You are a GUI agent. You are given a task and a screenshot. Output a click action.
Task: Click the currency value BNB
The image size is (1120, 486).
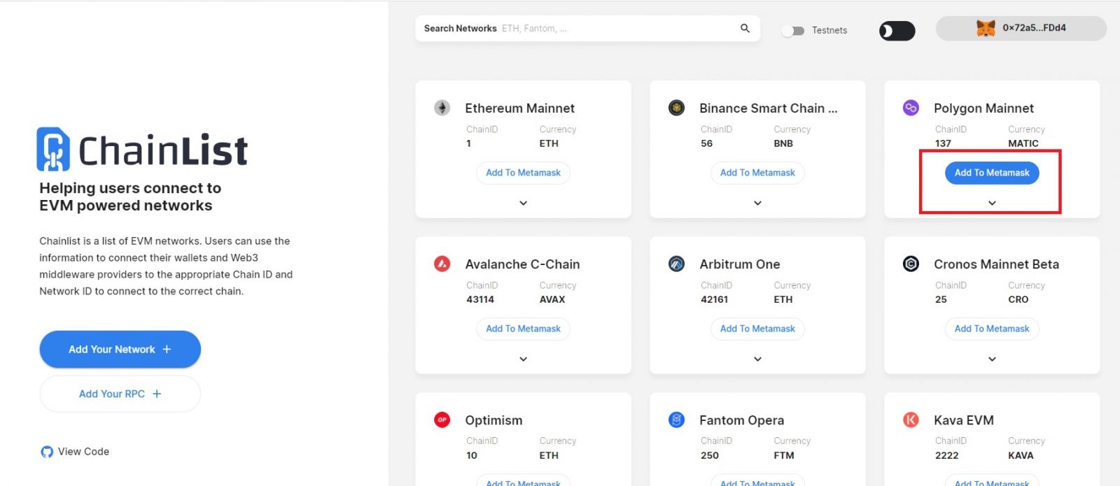tap(783, 143)
